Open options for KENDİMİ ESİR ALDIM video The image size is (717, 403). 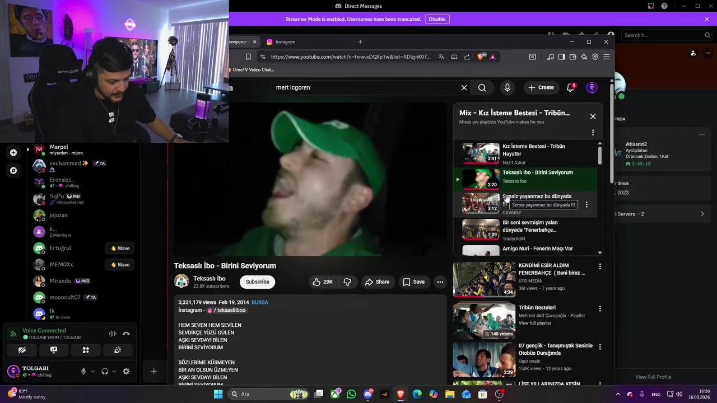tap(600, 267)
